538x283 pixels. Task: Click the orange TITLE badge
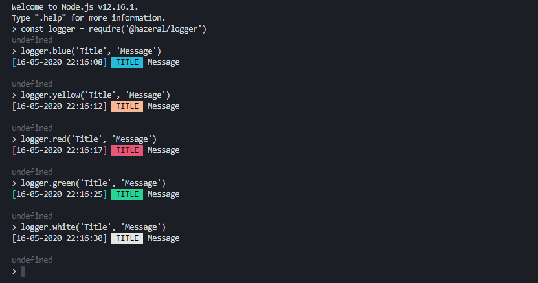click(x=127, y=106)
